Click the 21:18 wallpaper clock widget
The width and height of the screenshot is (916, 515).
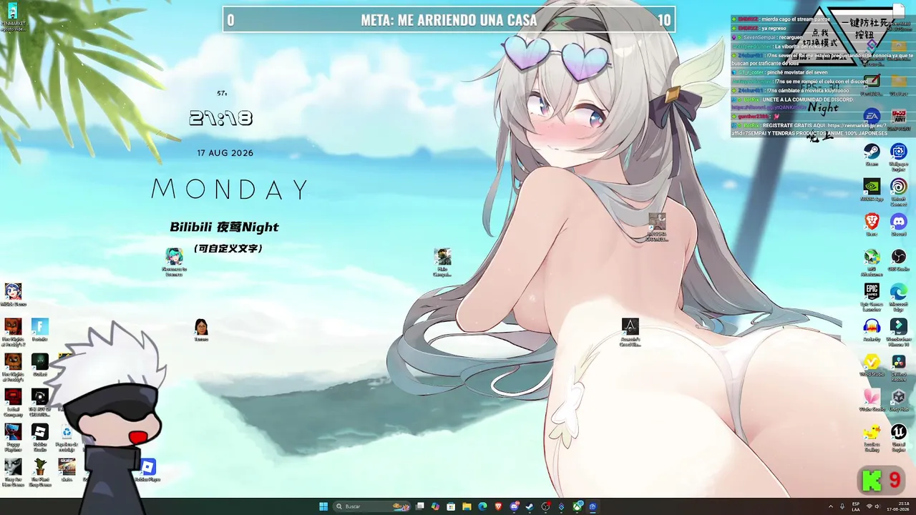(221, 118)
